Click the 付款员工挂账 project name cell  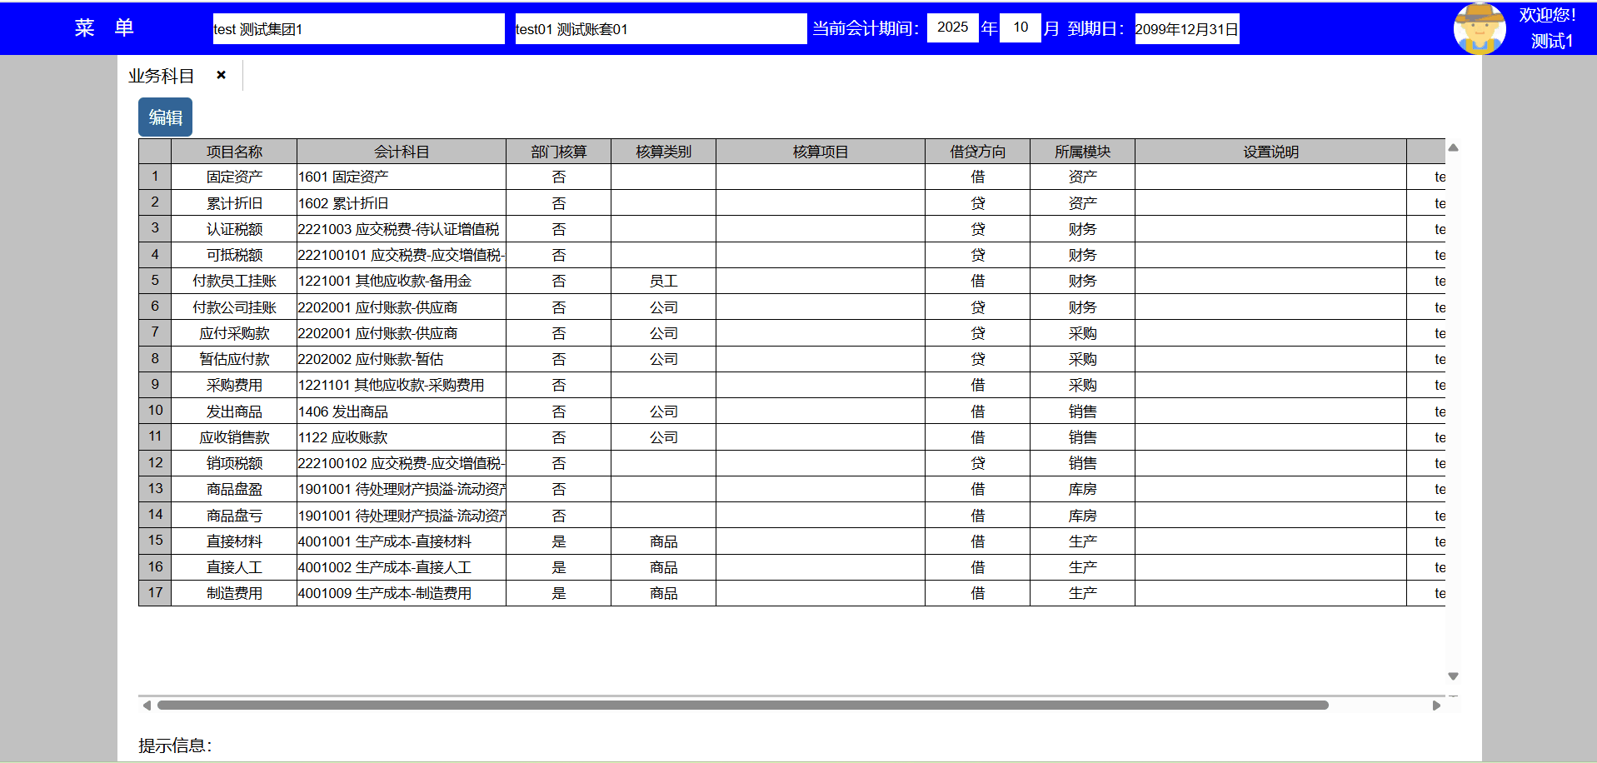click(x=234, y=282)
